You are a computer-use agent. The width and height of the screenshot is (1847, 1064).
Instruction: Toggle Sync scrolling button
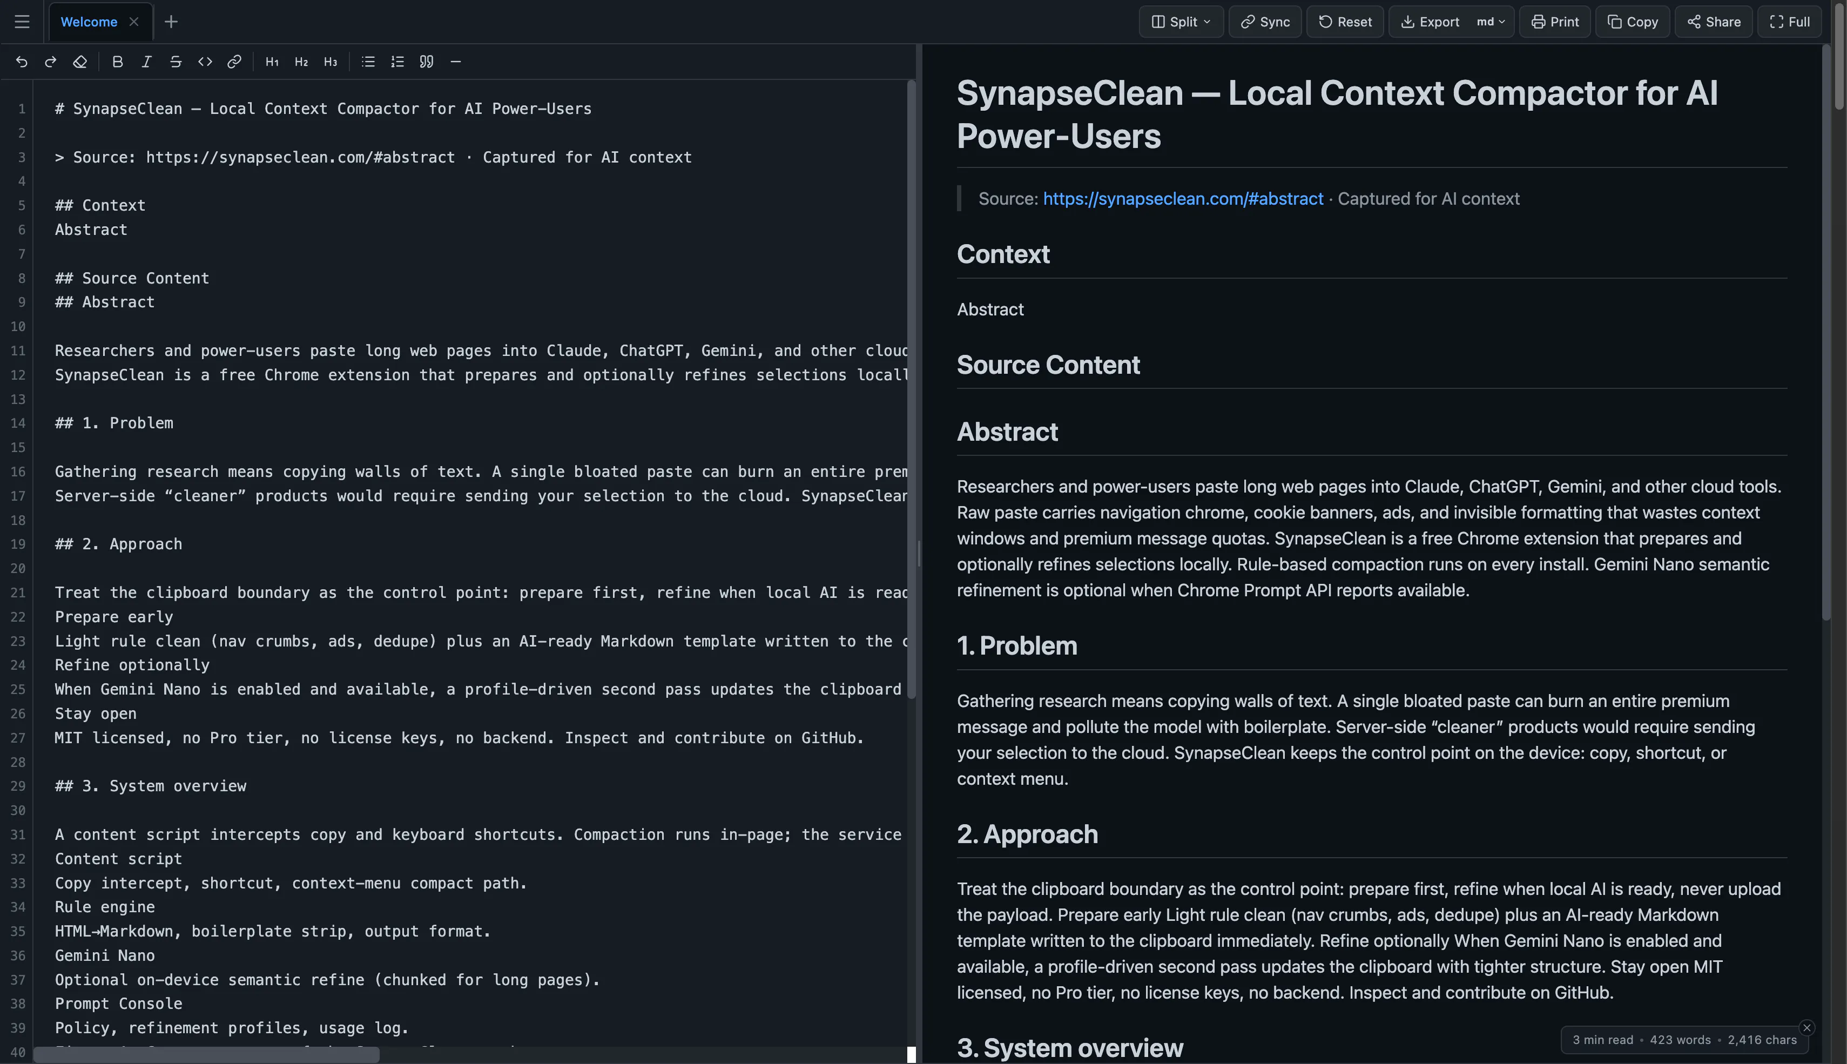1265,22
